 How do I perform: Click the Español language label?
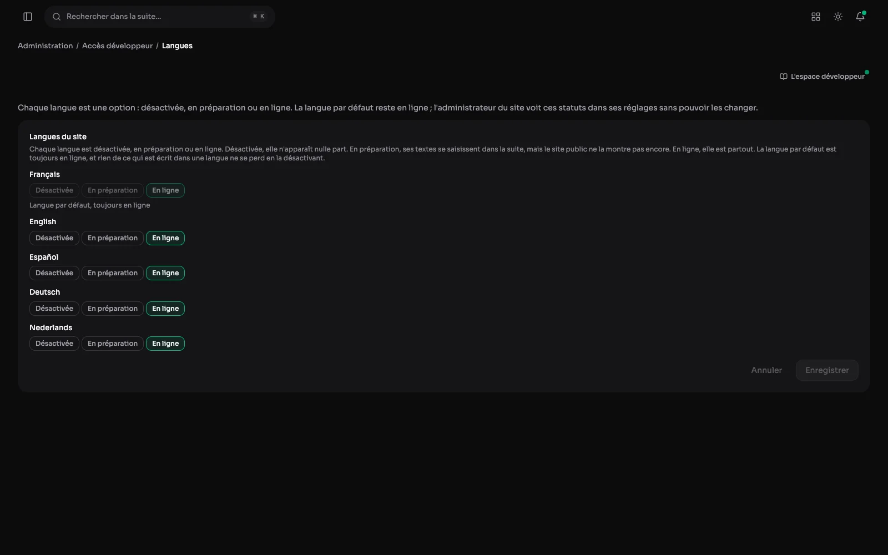(44, 257)
